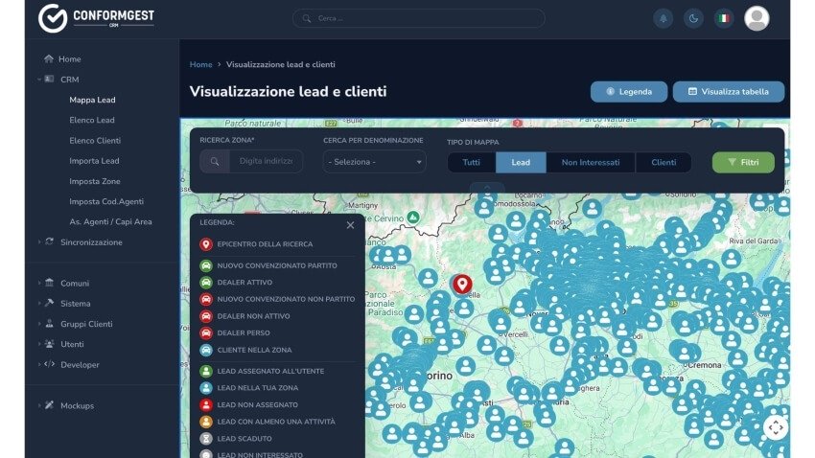Click the Cliente nella zona legend icon

coord(206,350)
